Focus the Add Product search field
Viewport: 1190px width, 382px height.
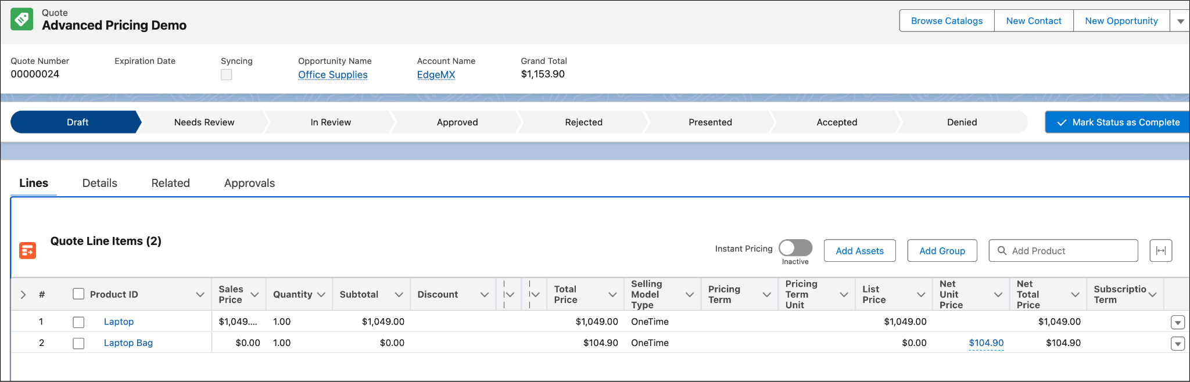coord(1063,251)
